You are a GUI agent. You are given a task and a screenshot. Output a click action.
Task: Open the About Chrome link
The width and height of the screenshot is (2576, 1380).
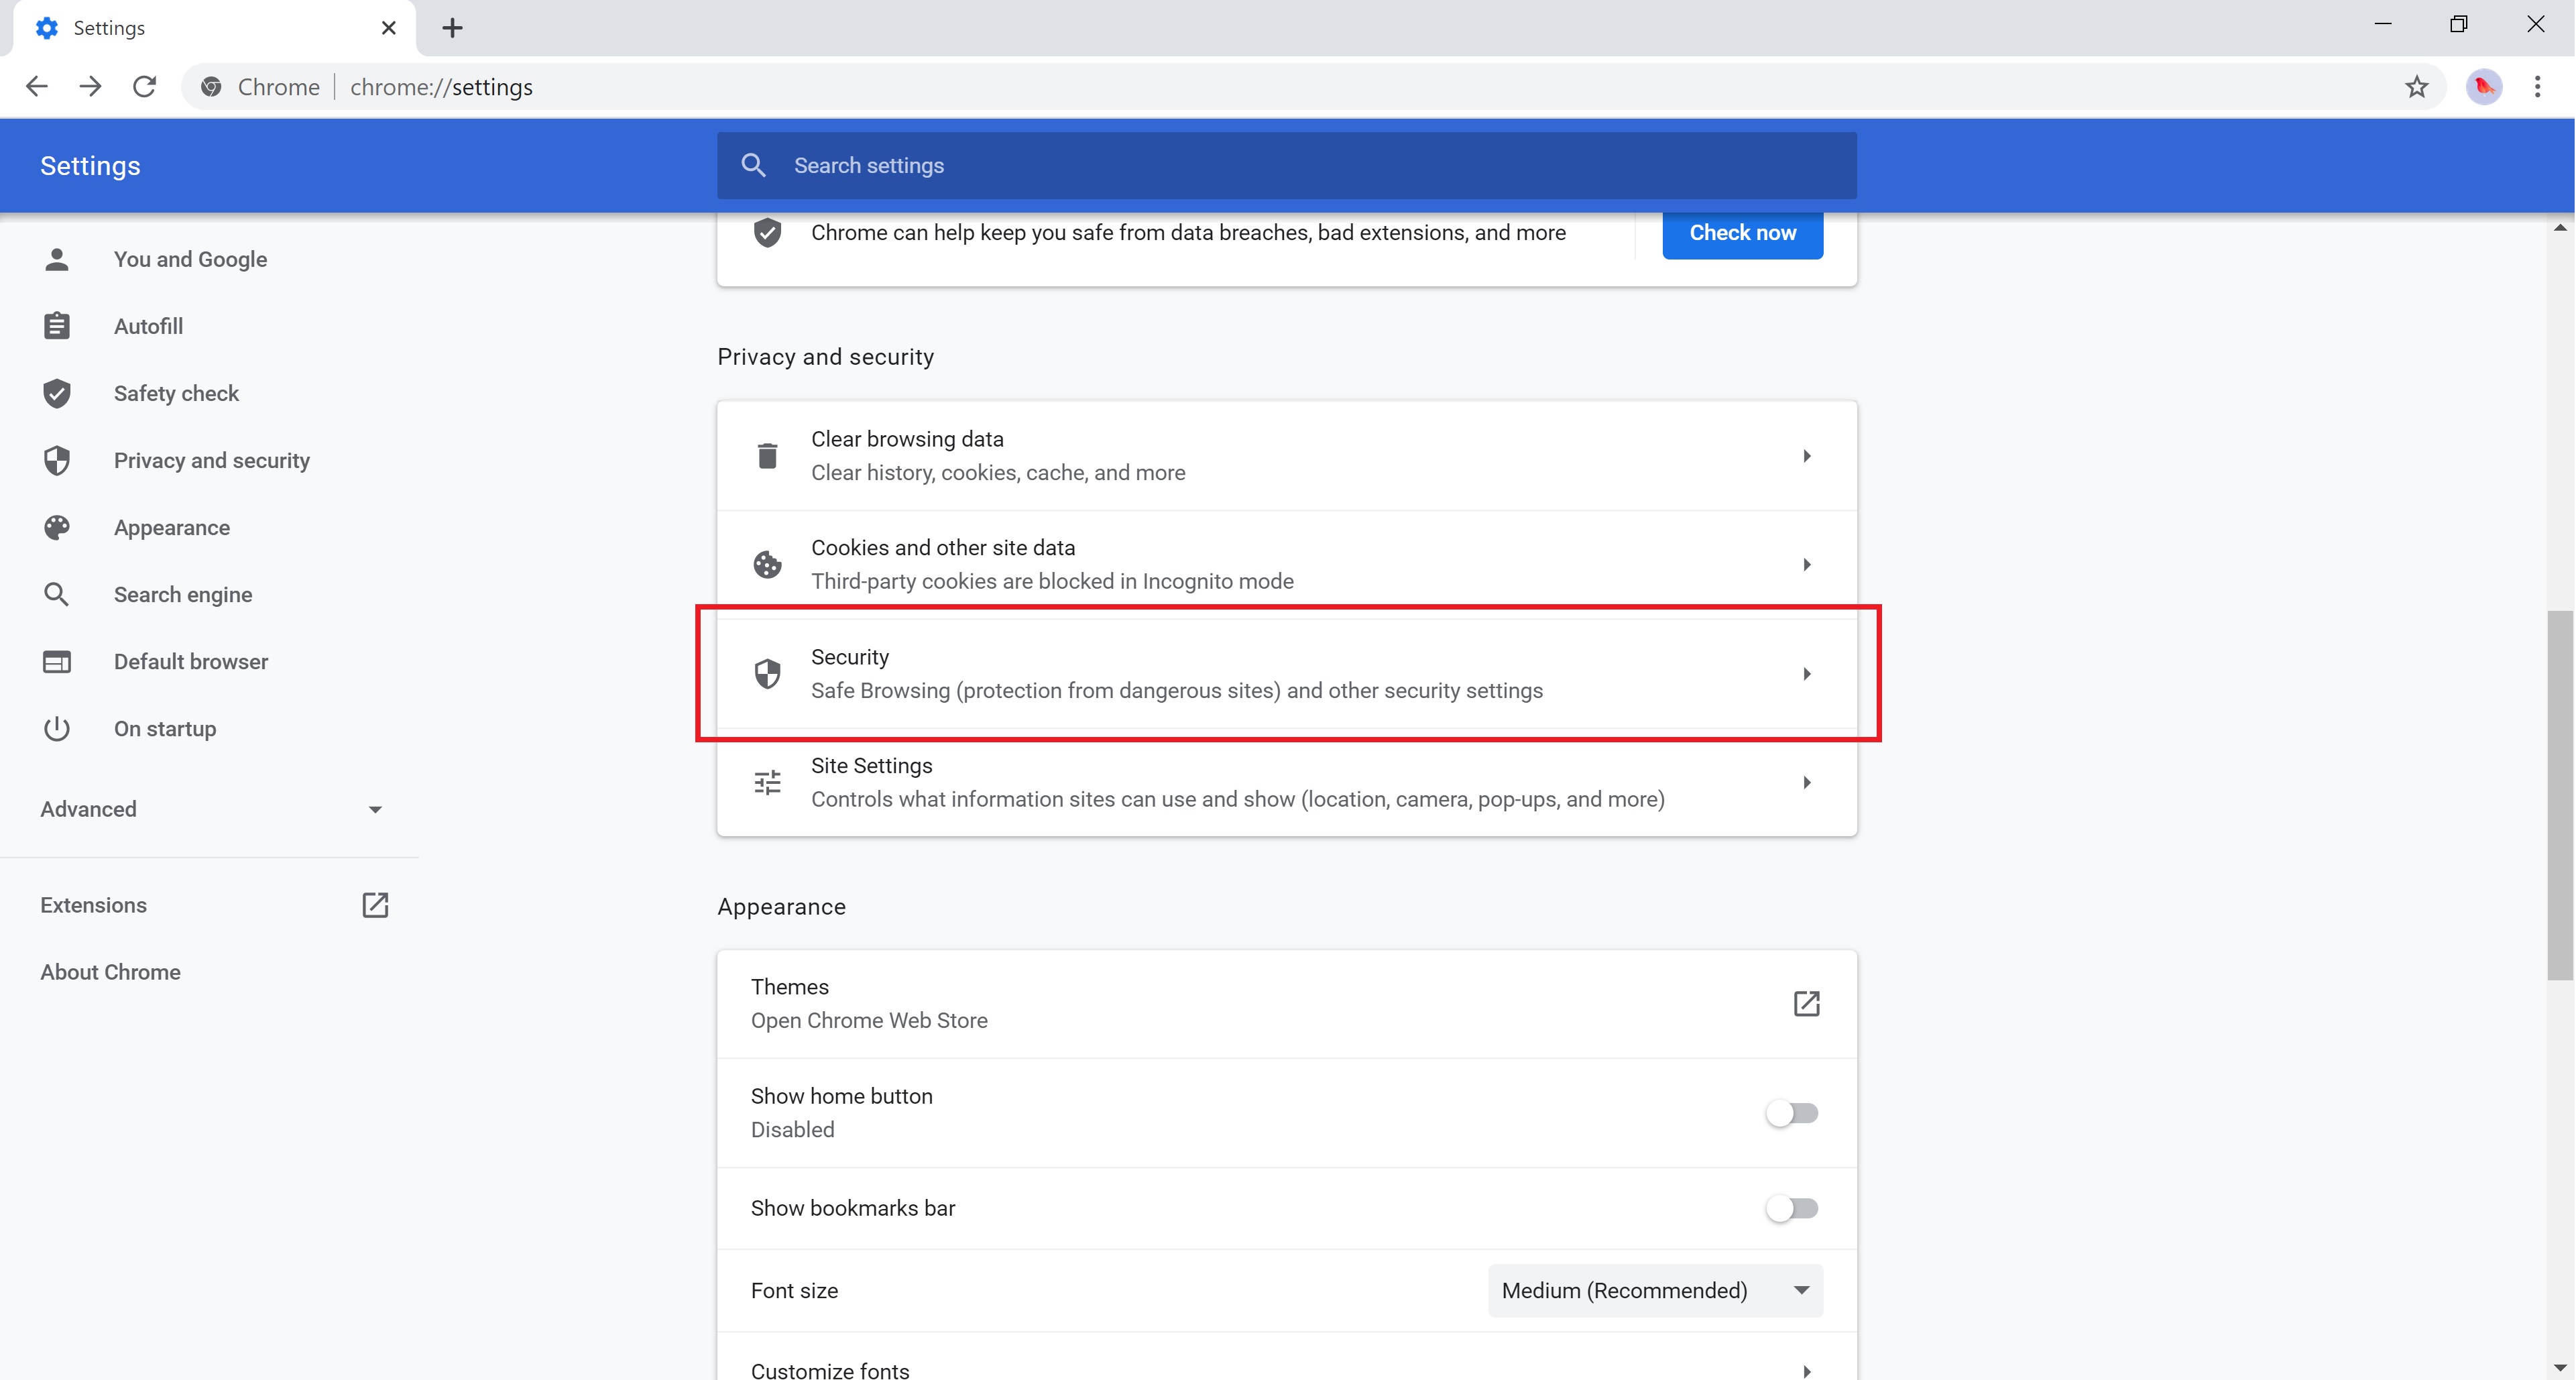pyautogui.click(x=110, y=972)
